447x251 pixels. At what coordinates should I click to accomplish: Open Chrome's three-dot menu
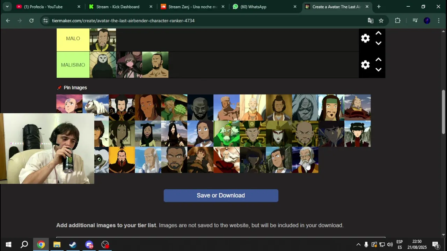[x=439, y=21]
